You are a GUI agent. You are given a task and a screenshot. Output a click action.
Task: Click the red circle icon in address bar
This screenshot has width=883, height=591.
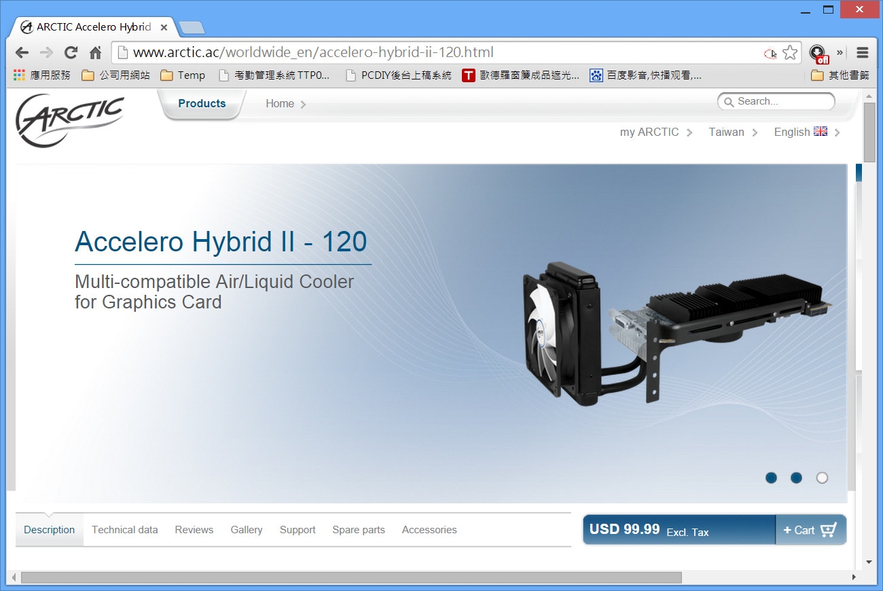(x=770, y=53)
